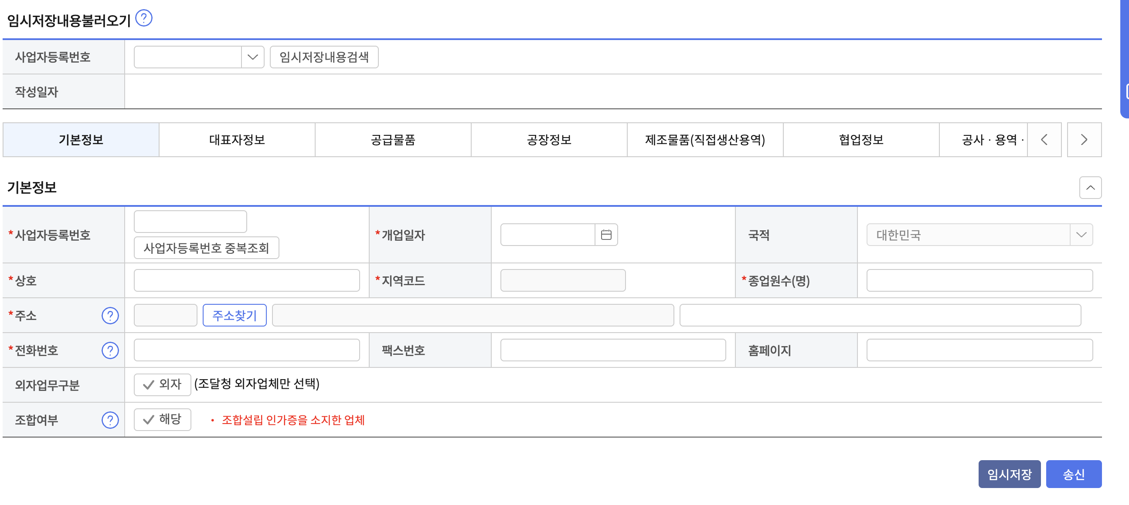Open calendar picker for 개업일자 field
1129x505 pixels.
606,235
